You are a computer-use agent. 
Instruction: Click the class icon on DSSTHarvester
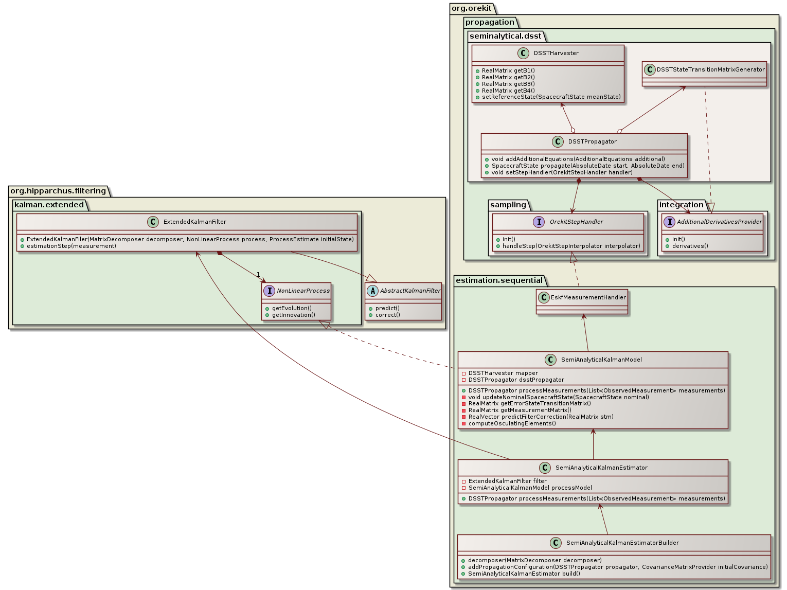pyautogui.click(x=523, y=53)
